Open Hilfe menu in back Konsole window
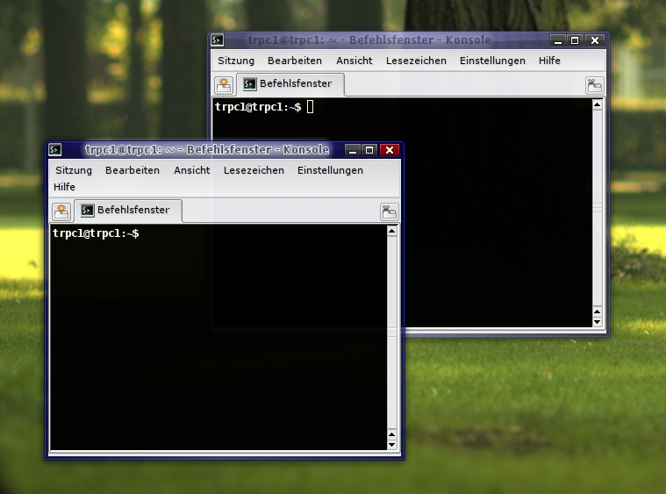Image resolution: width=666 pixels, height=494 pixels. [549, 61]
